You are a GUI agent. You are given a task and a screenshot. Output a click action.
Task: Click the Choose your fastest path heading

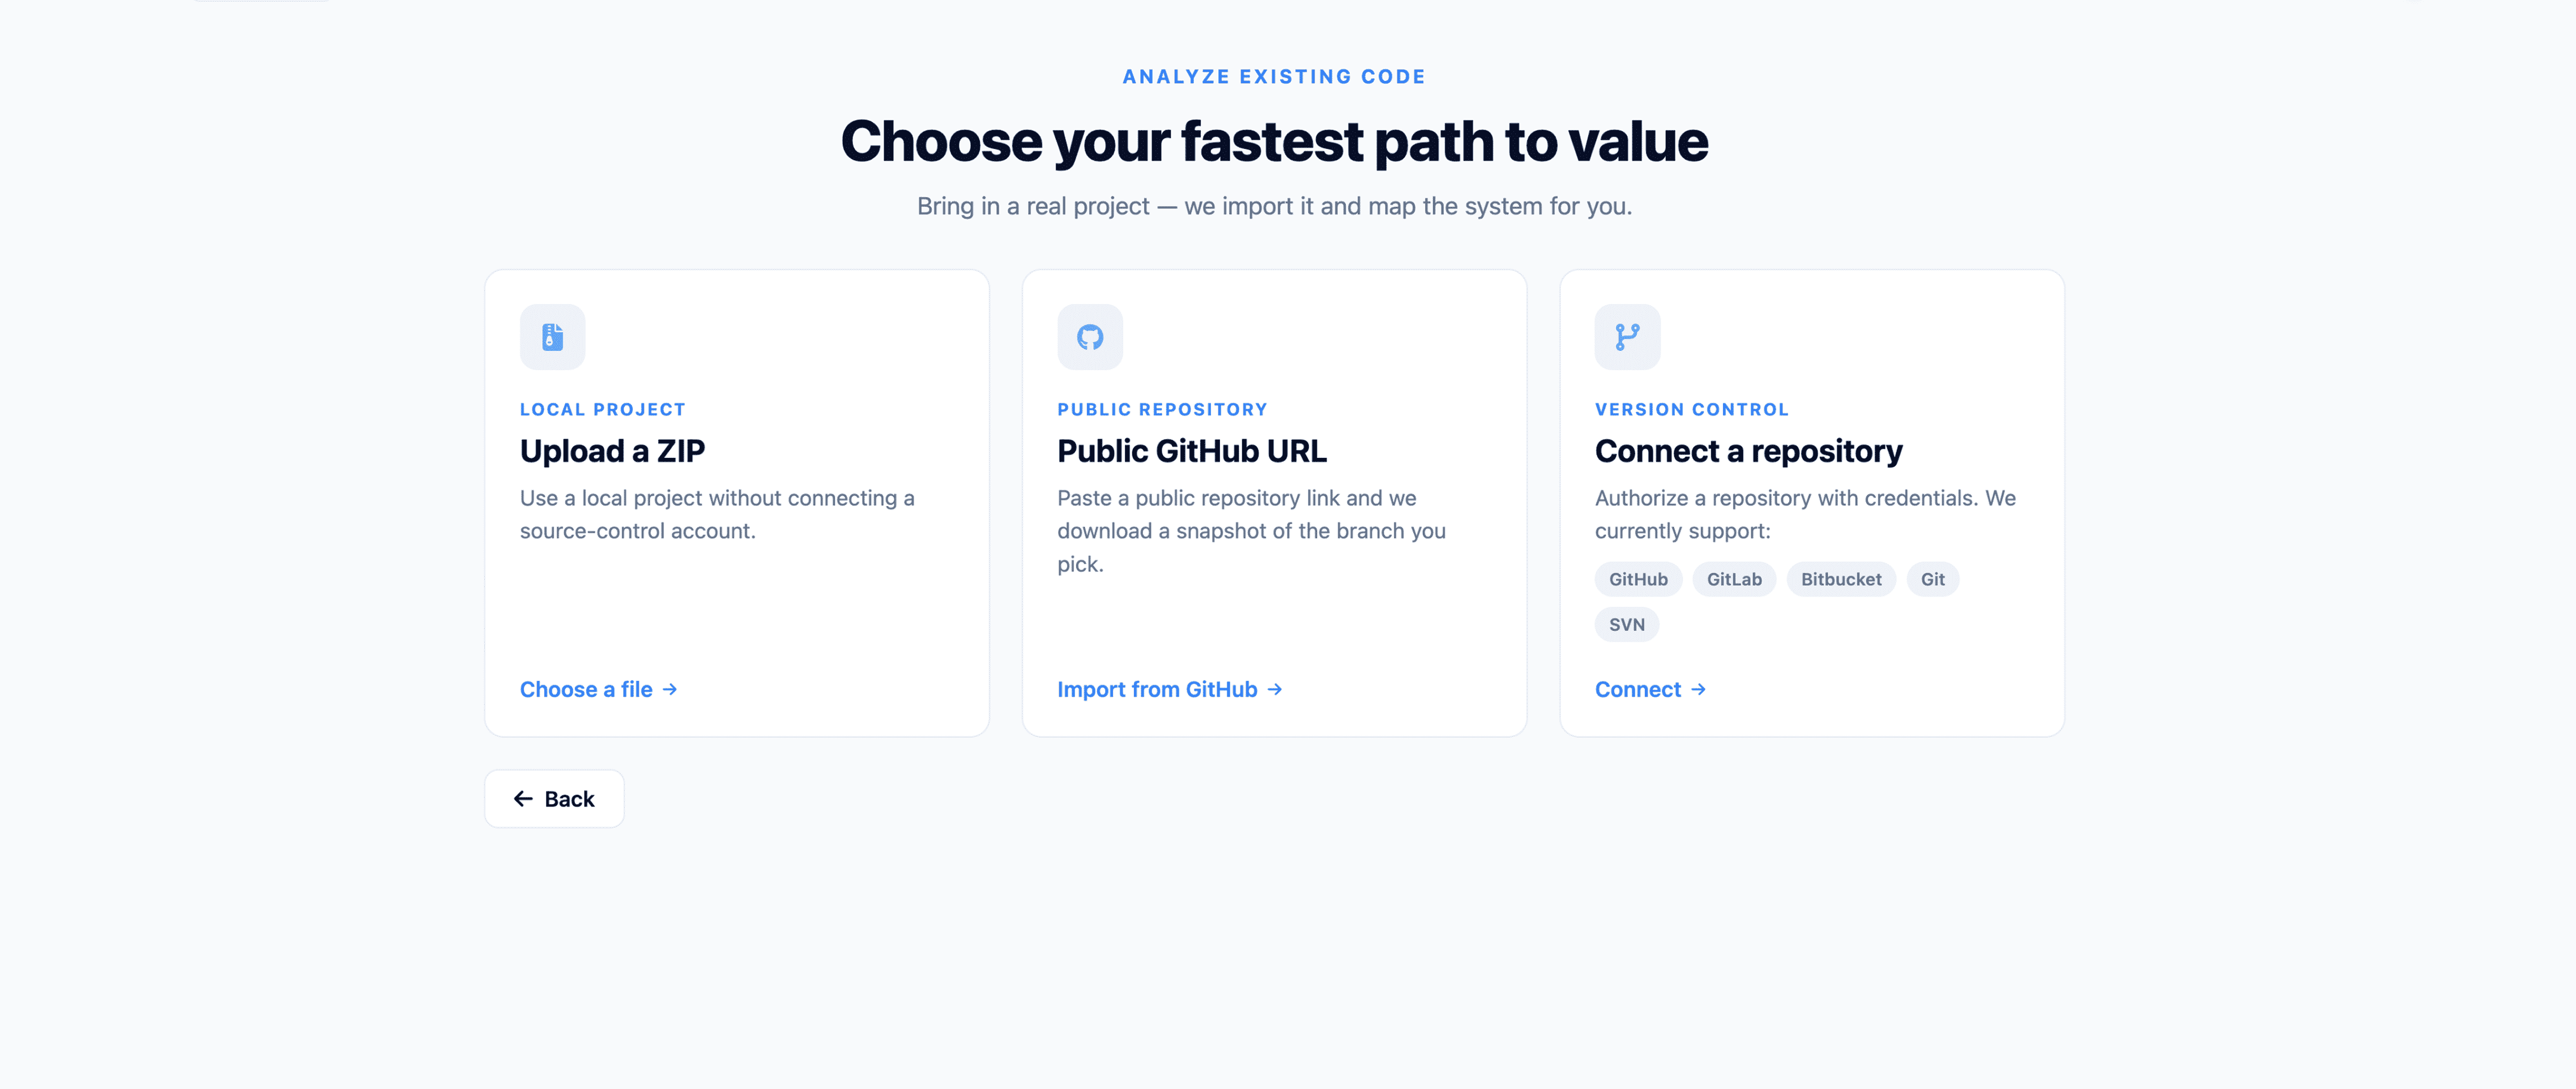click(1274, 141)
